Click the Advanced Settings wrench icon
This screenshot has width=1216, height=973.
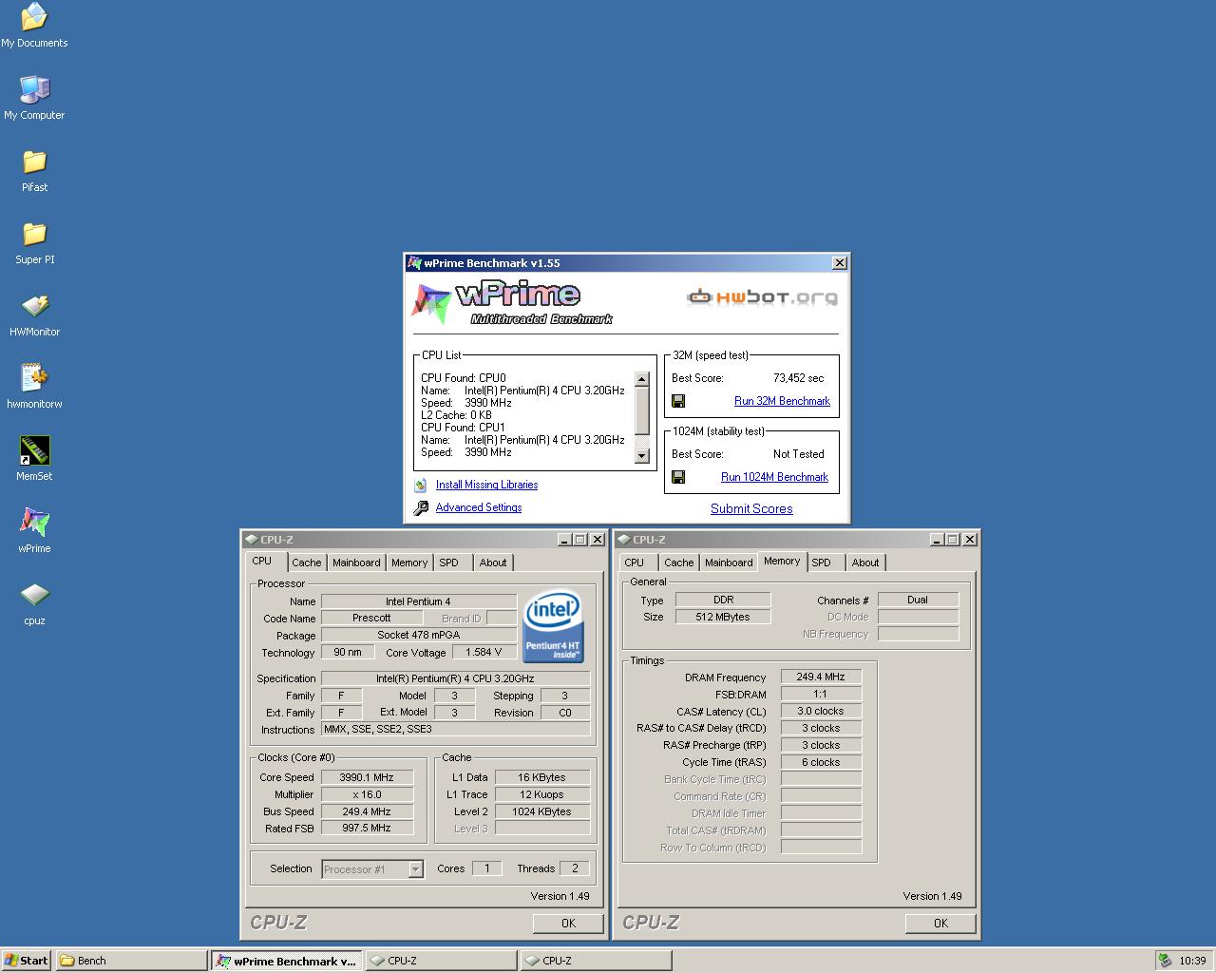(421, 507)
